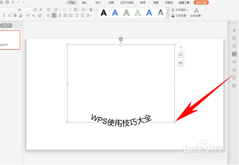Click the Save icon in quick access toolbar
This screenshot has height=165, width=239.
coord(1,2)
